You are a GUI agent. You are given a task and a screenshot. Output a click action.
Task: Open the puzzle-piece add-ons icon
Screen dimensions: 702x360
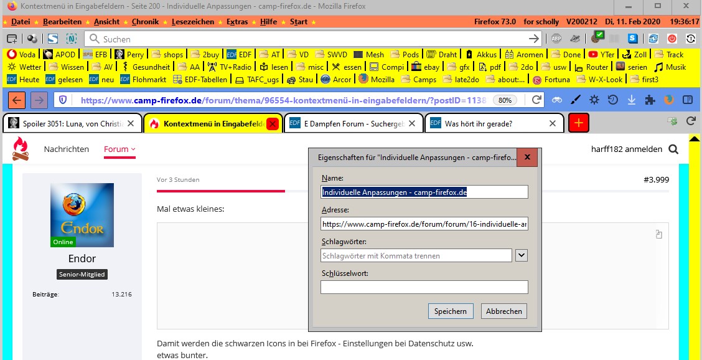pos(650,100)
